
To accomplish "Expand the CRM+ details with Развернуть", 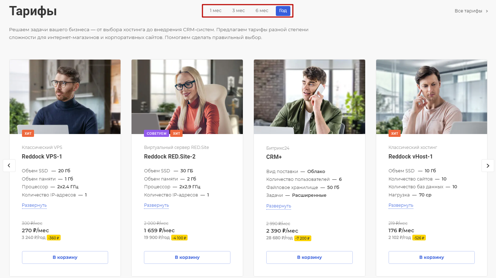I will coord(279,206).
